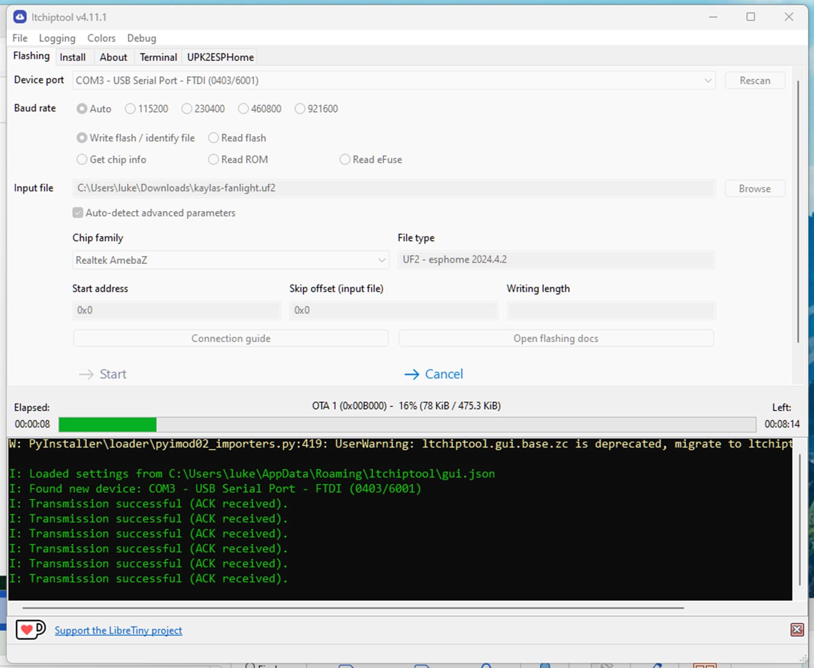This screenshot has width=814, height=668.
Task: Toggle Auto-detect advanced parameters checkbox
Action: [x=78, y=213]
